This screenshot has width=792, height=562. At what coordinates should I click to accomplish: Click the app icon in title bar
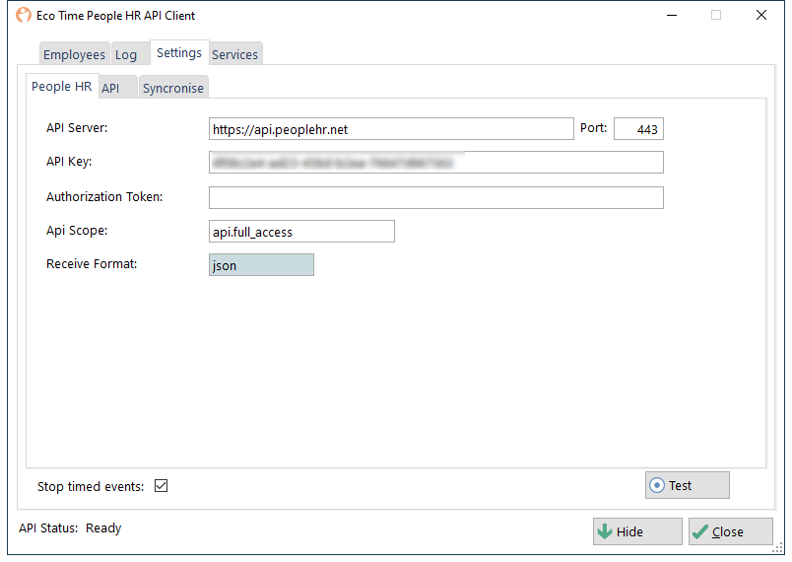coord(24,15)
